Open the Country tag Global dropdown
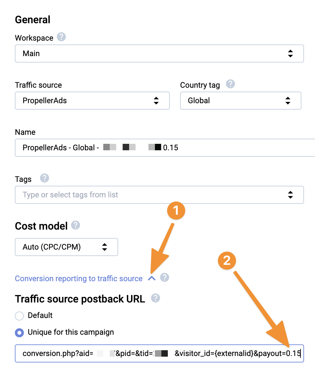 pyautogui.click(x=240, y=101)
